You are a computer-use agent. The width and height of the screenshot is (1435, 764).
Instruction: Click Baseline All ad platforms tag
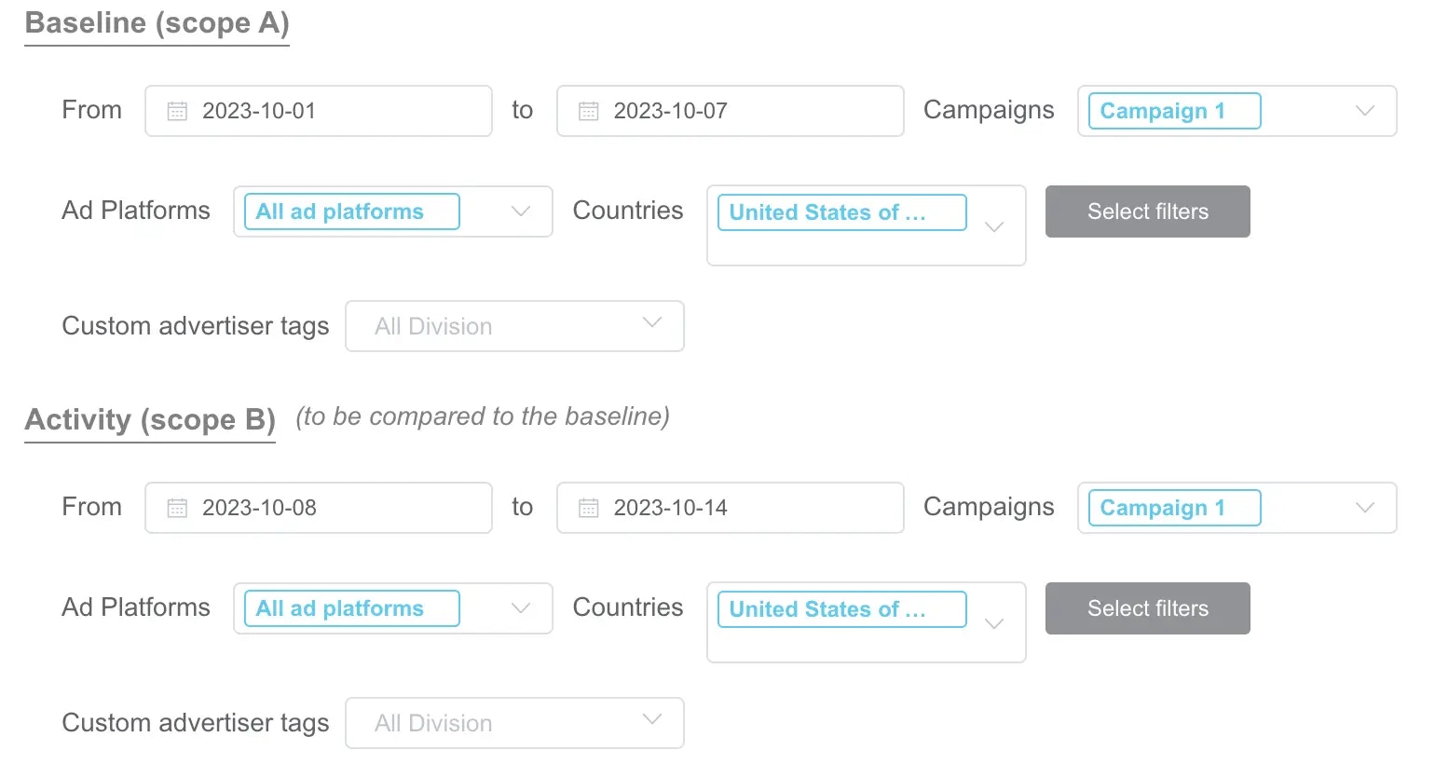351,211
